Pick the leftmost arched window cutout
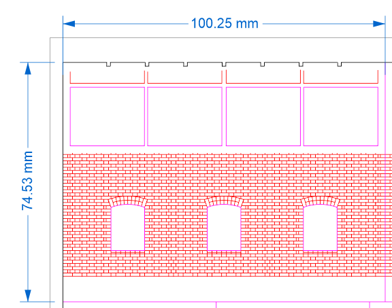 128,228
